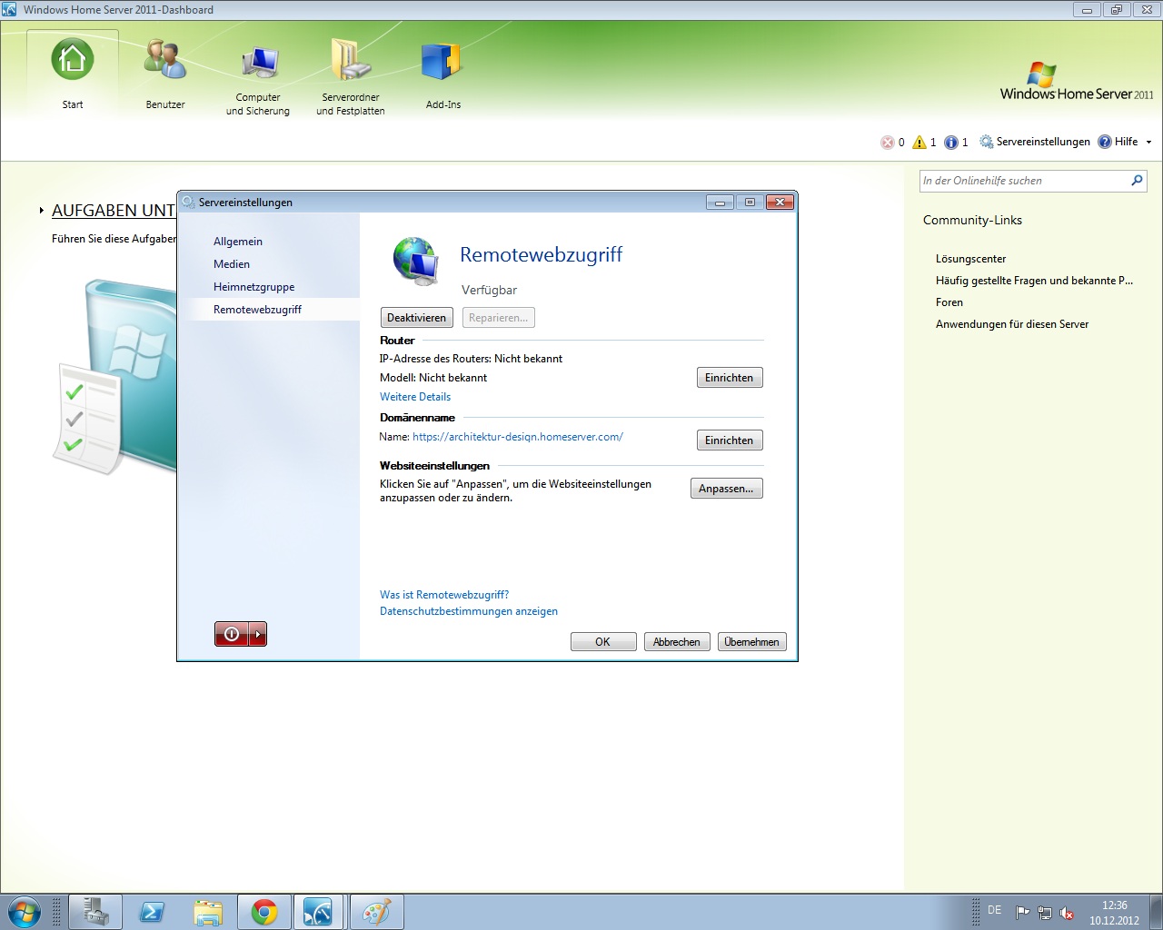The height and width of the screenshot is (930, 1163).
Task: Expand the shutdown options arrow
Action: coord(258,634)
